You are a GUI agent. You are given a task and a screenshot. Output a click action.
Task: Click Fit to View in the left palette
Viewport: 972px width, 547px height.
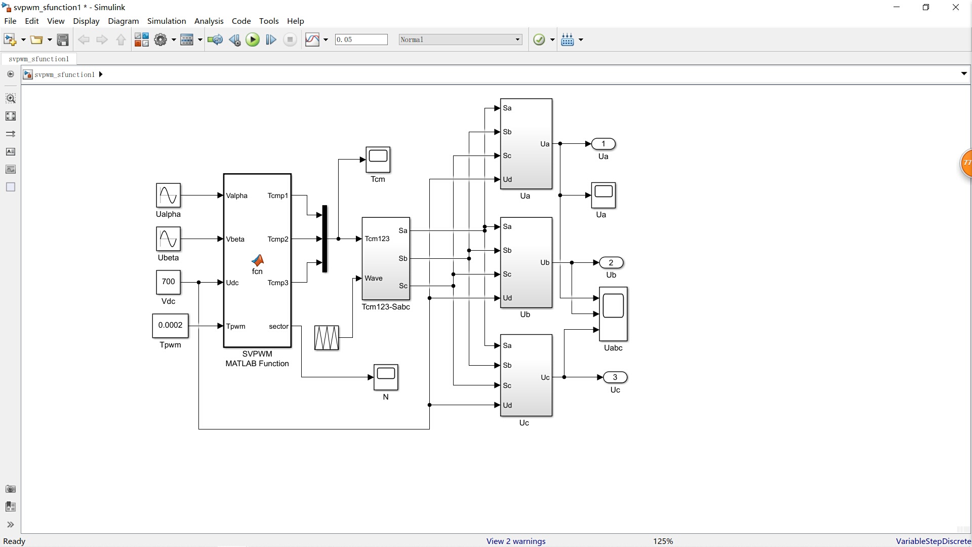pyautogui.click(x=11, y=116)
